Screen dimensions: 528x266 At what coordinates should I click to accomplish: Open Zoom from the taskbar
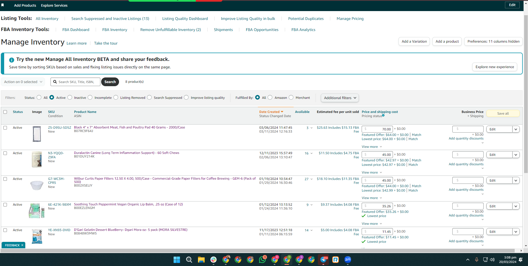tap(348, 260)
